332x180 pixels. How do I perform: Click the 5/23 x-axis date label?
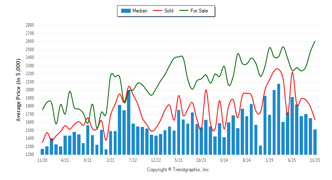[x=179, y=160]
